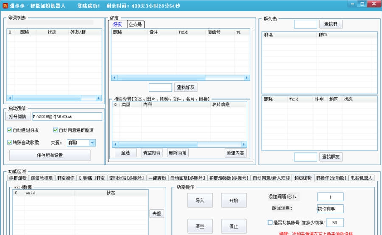
Task: Click the 停止 button
Action: [x=233, y=226]
